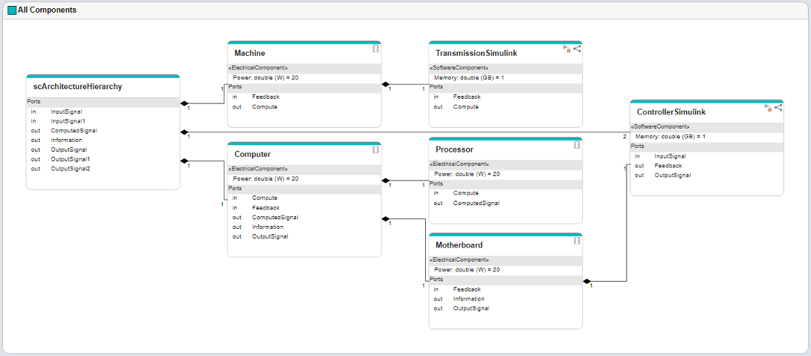
Task: Click the Information port in the Computer box
Action: pyautogui.click(x=268, y=227)
